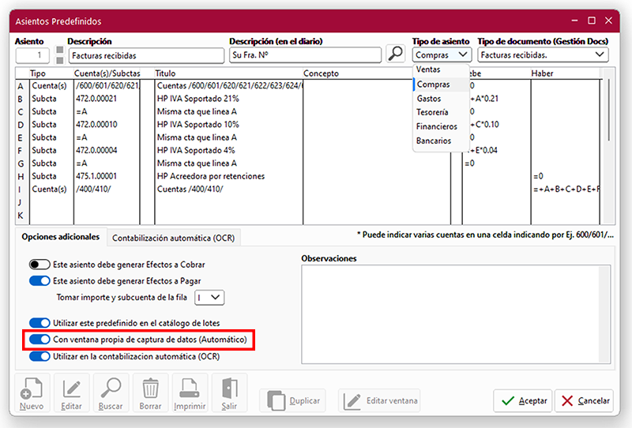Turn off 'Con ventana propia de captura' toggle
Image resolution: width=632 pixels, height=428 pixels.
coord(39,340)
